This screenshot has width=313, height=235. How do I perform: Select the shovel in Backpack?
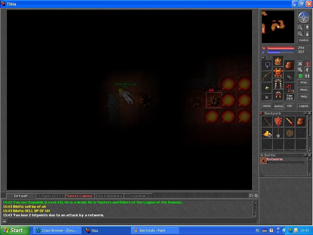[278, 133]
